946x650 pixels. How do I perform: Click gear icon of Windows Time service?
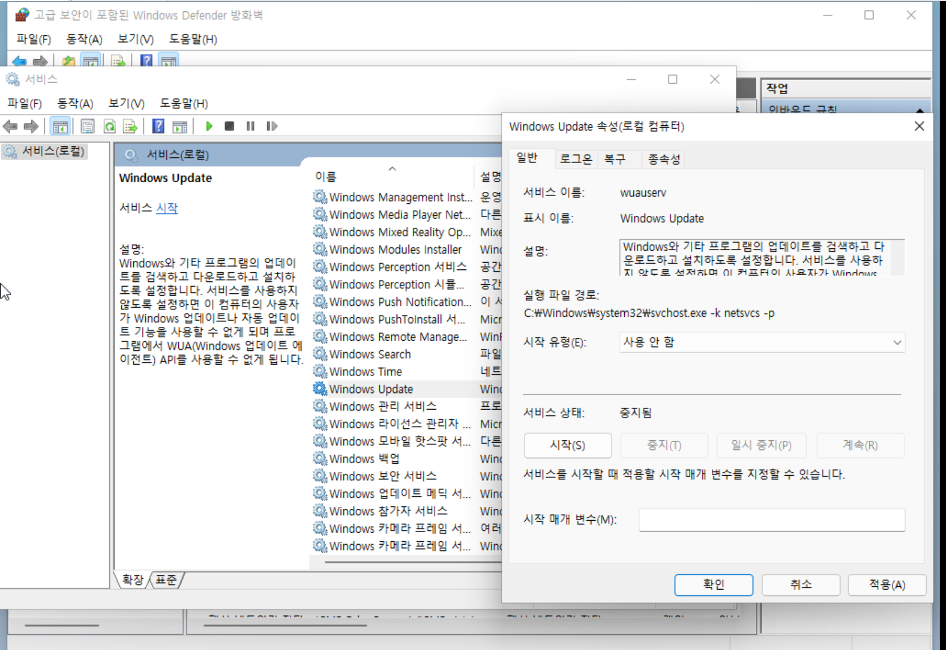click(x=320, y=371)
